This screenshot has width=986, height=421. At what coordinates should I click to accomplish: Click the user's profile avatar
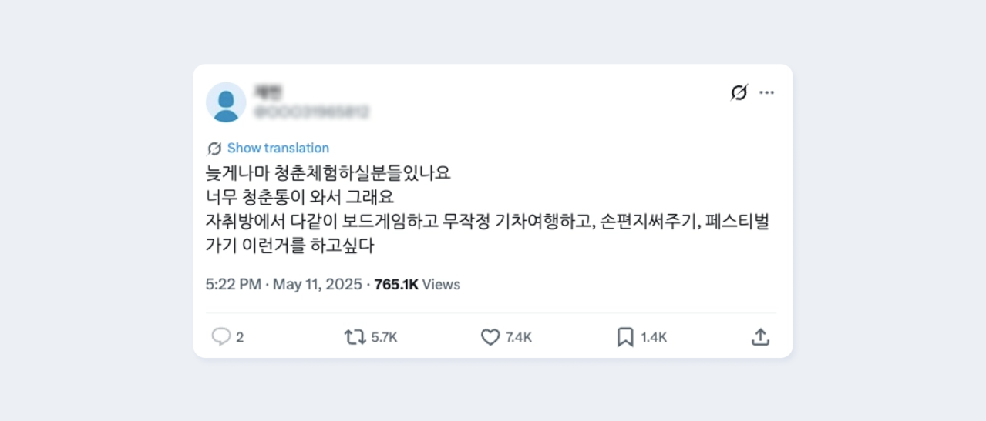(226, 102)
